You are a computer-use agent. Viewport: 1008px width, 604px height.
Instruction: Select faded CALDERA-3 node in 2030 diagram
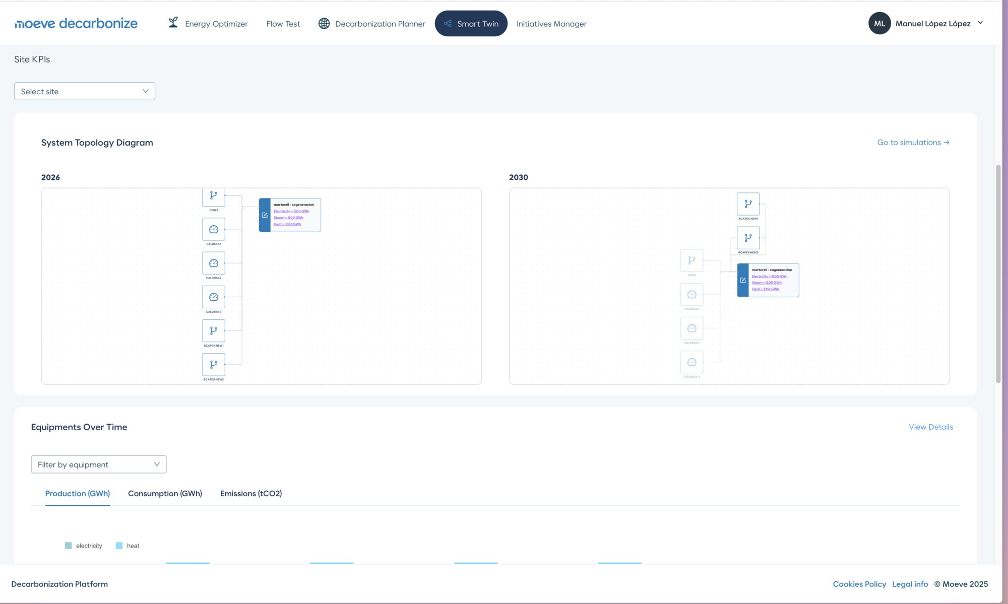click(x=691, y=362)
